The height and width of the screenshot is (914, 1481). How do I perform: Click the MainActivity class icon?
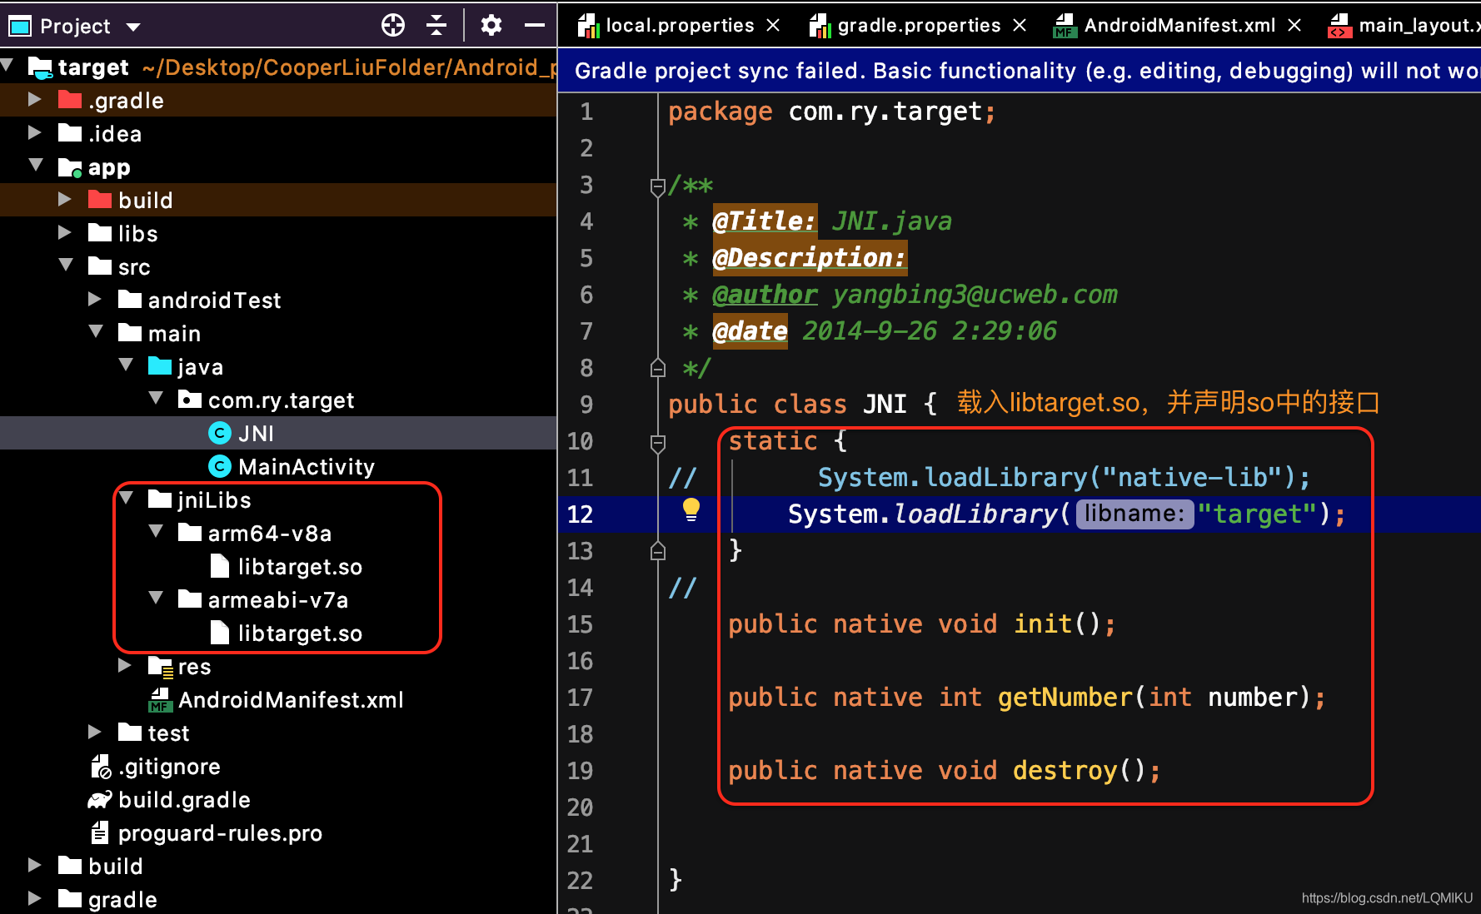tap(219, 466)
